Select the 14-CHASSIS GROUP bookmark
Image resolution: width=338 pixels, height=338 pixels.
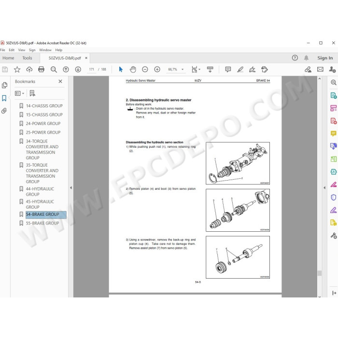coord(44,106)
